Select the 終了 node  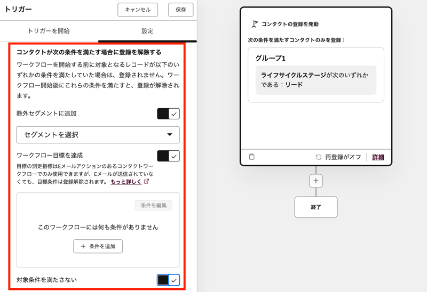[x=316, y=207]
